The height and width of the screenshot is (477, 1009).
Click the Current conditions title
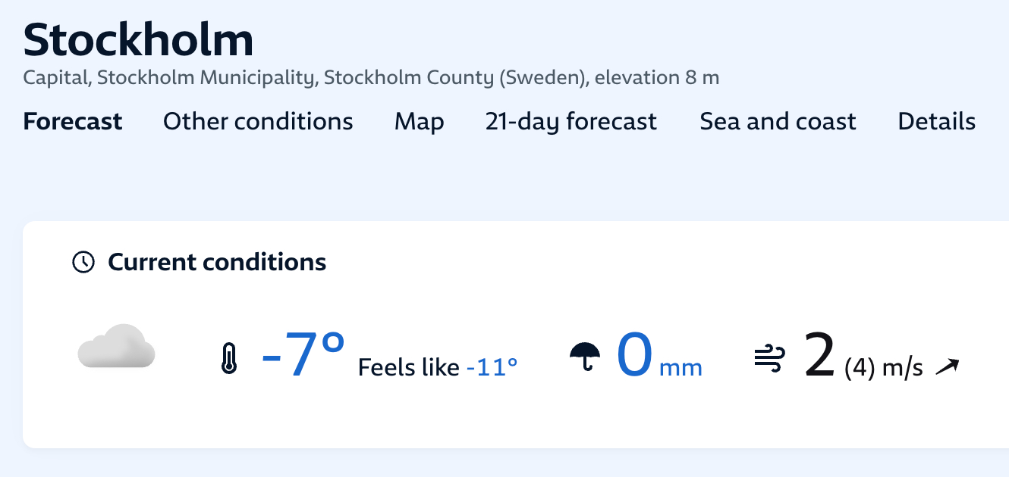pyautogui.click(x=217, y=262)
